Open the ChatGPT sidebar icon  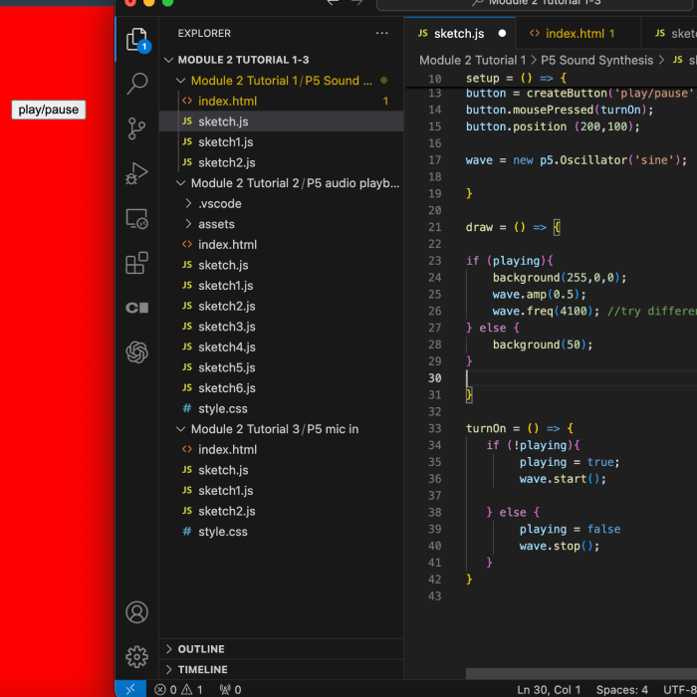click(x=136, y=352)
